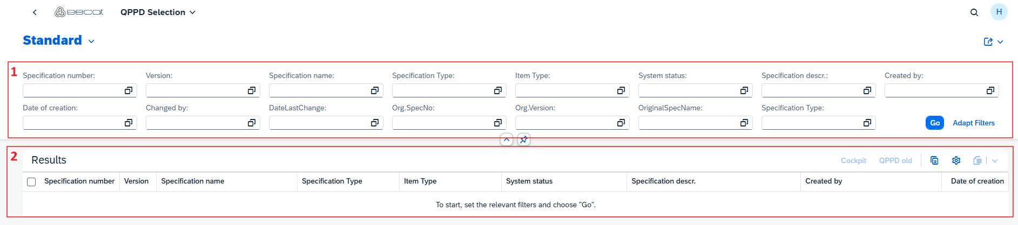
Task: Click the back navigation arrow
Action: (35, 12)
